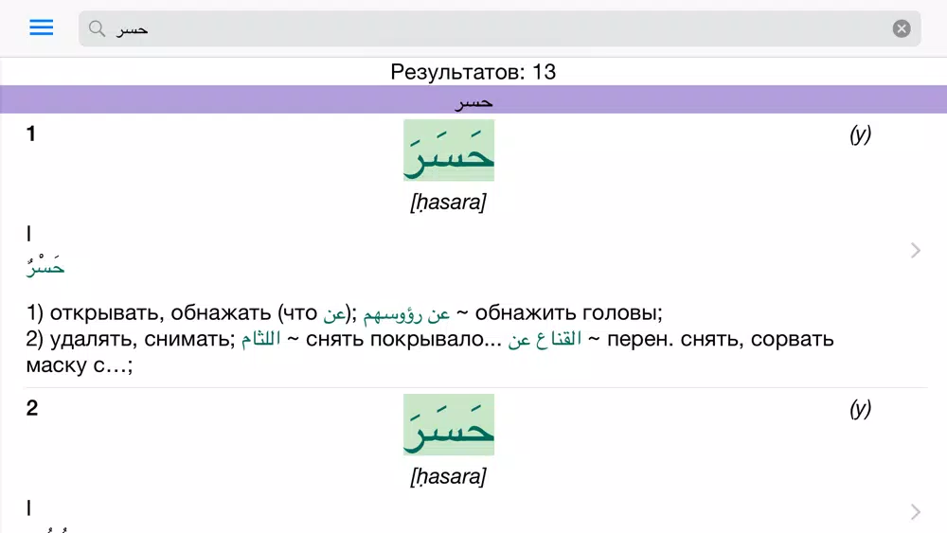The width and height of the screenshot is (947, 533).
Task: Select the first highlighted Arabic headword
Action: click(449, 151)
